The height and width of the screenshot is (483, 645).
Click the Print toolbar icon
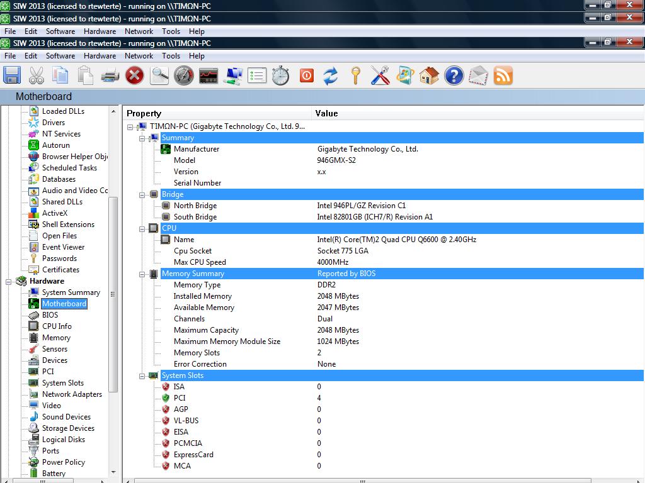110,75
